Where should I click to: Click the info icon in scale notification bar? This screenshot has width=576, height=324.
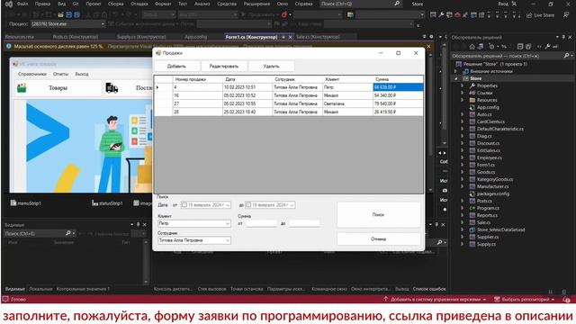9,47
